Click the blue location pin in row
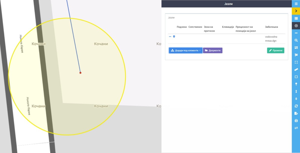Viewport: 300px width, 153px height. click(x=174, y=36)
